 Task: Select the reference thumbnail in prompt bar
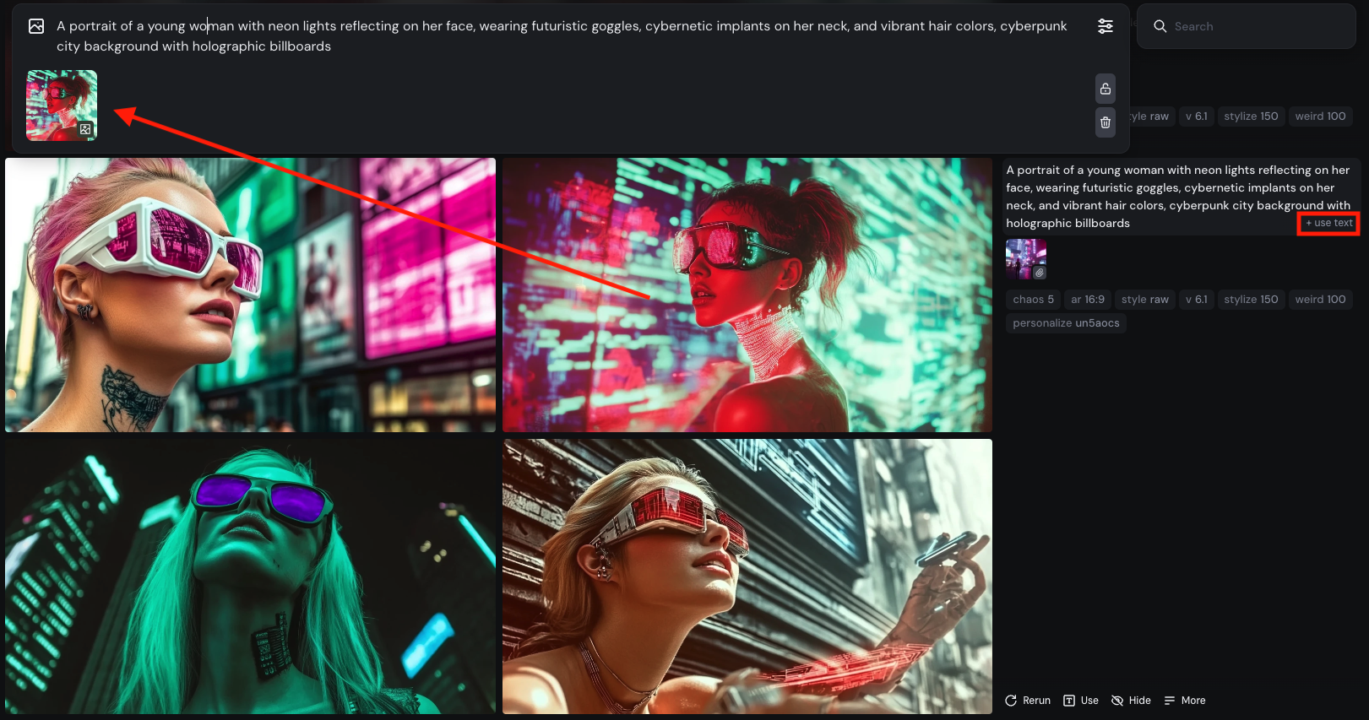point(62,106)
